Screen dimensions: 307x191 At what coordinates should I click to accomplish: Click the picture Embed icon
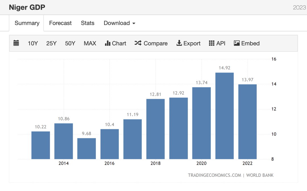pos(237,43)
